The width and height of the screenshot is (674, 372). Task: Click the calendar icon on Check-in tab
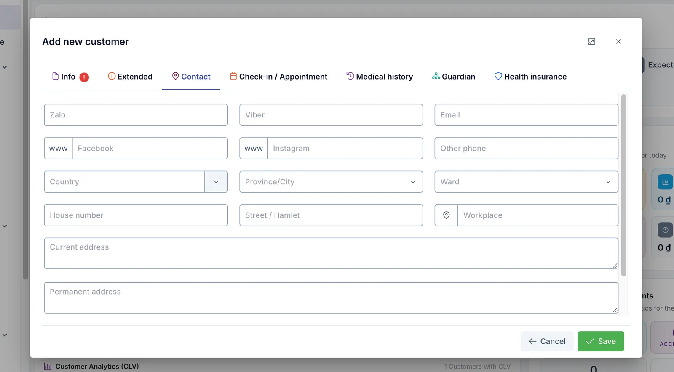(x=233, y=76)
